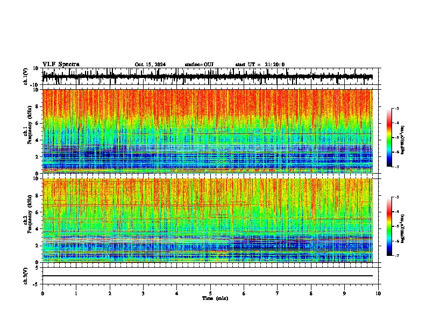Click the "5" tick of the ch.3(V) axis

(37, 268)
